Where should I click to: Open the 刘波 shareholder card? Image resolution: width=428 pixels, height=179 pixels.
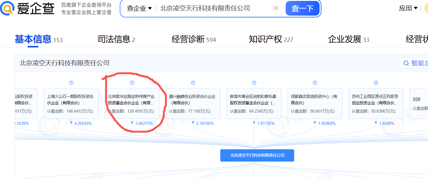(419, 103)
